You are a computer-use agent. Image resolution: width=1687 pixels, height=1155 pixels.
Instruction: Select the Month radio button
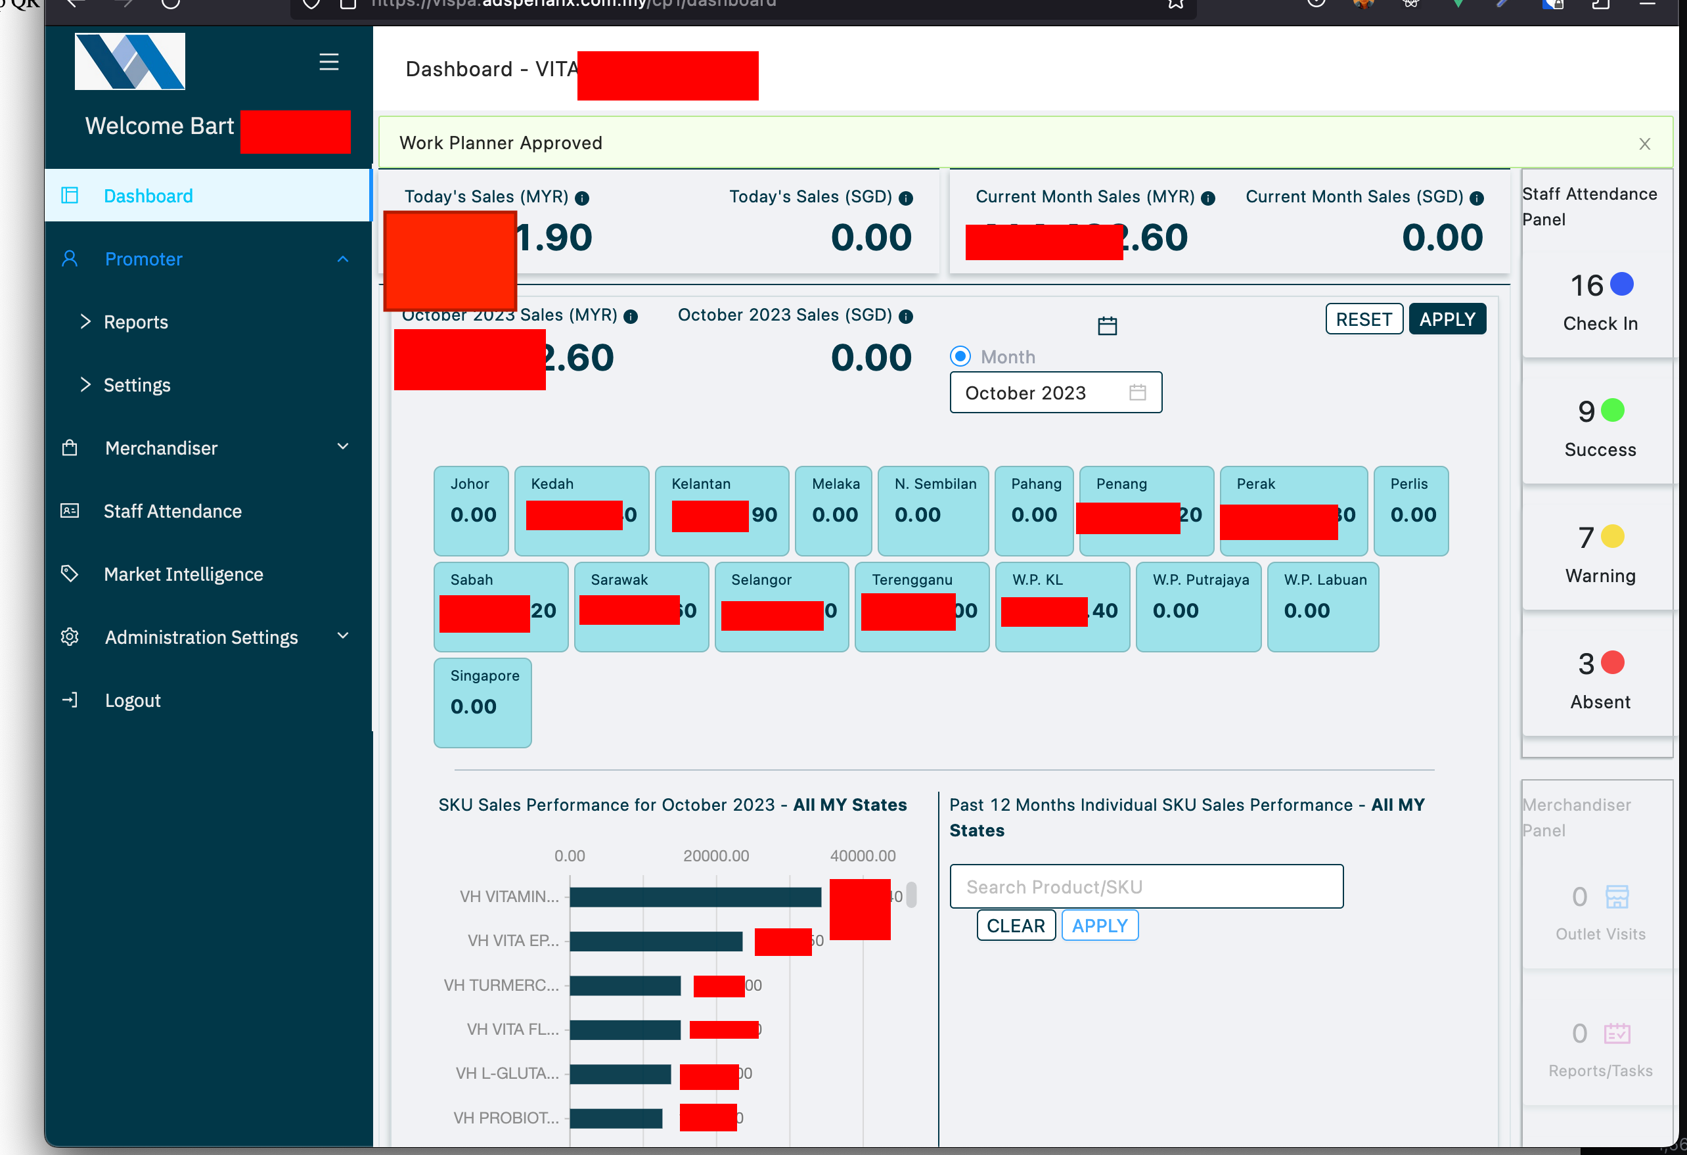point(960,357)
